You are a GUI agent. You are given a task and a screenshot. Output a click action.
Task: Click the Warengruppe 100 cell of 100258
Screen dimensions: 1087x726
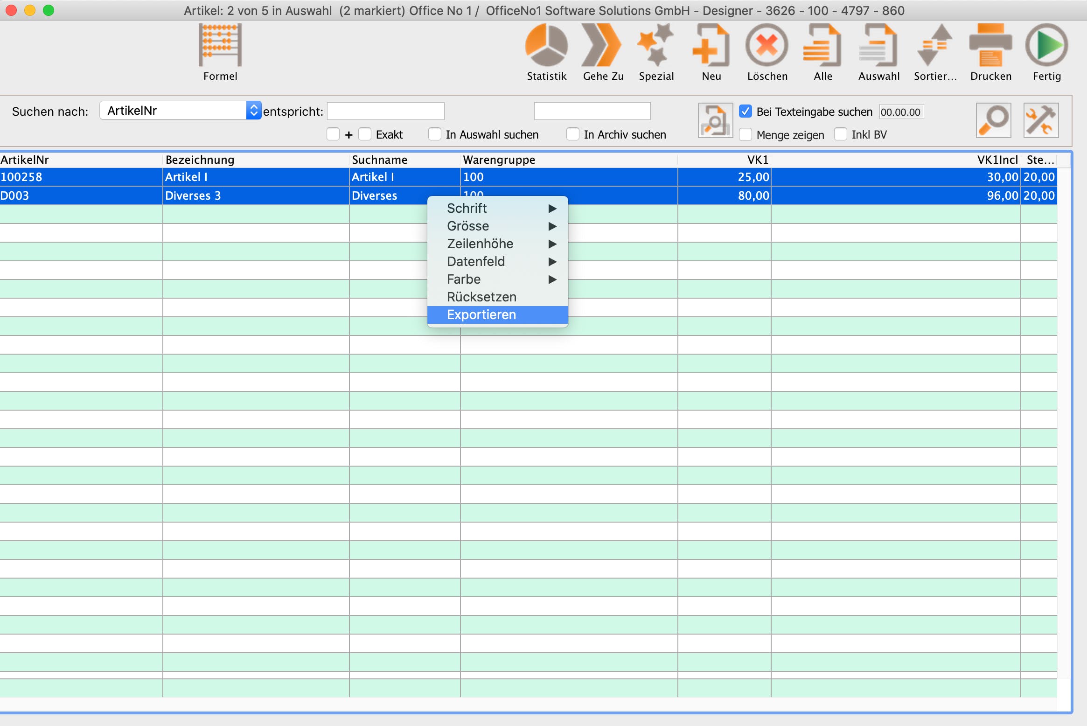[x=569, y=177]
